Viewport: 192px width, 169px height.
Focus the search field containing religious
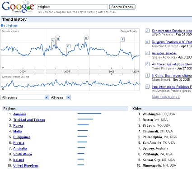[x=73, y=7]
